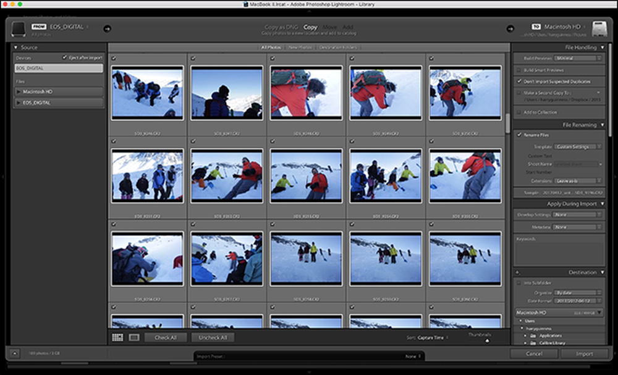Open the Second Copy destination arrow menu
The width and height of the screenshot is (618, 375).
point(598,93)
